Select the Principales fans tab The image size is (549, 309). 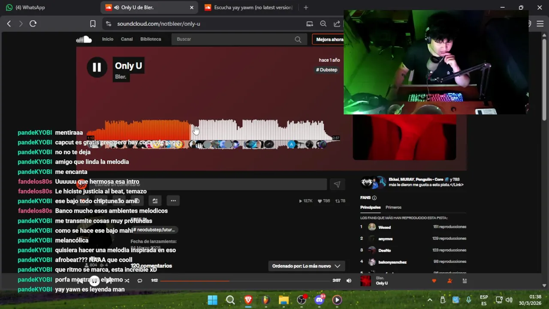point(370,207)
